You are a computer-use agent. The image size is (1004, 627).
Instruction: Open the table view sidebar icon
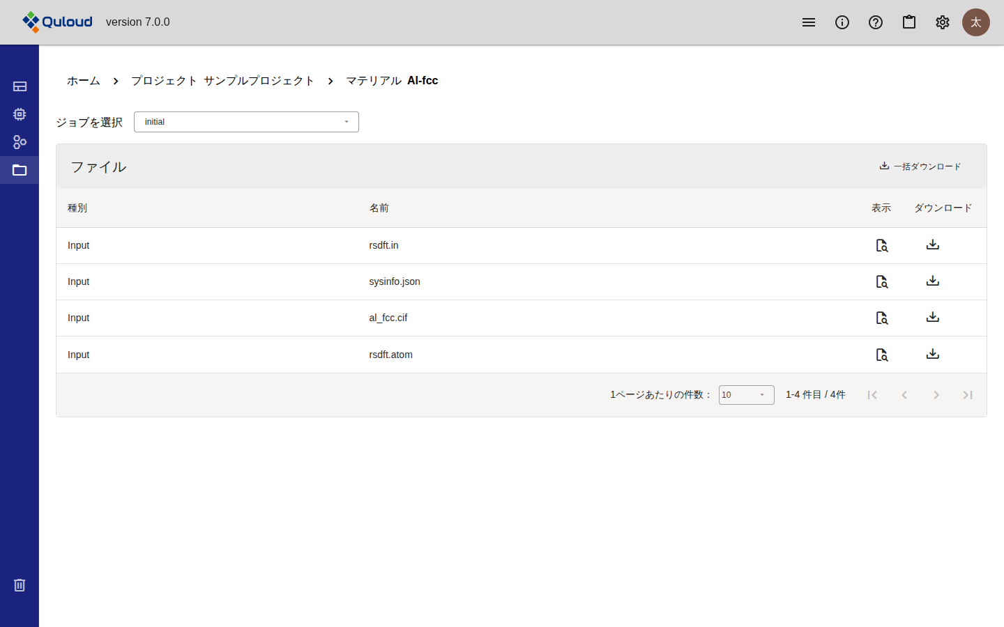tap(20, 86)
